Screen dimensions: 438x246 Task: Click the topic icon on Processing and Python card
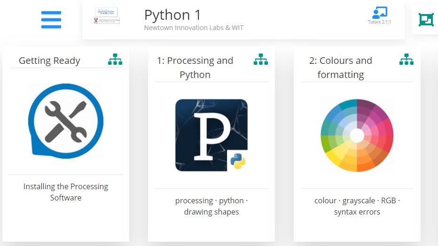(x=261, y=59)
